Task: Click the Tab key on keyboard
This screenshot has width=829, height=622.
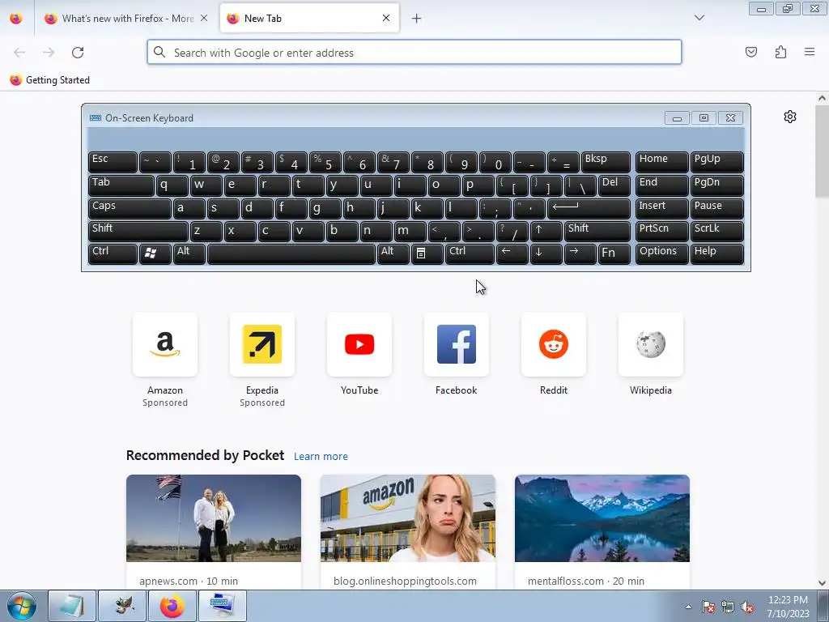Action: pos(121,185)
